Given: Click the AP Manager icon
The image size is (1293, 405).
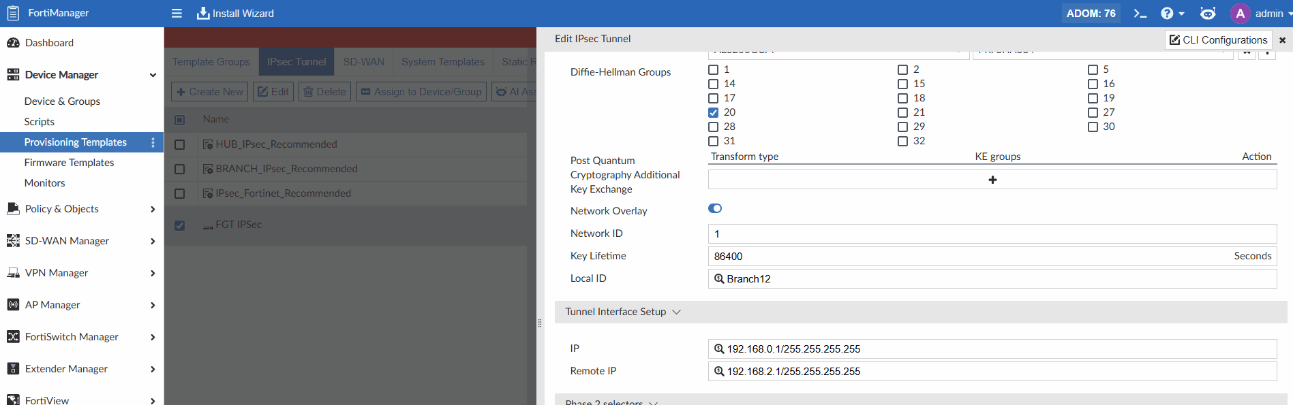Looking at the screenshot, I should 13,304.
